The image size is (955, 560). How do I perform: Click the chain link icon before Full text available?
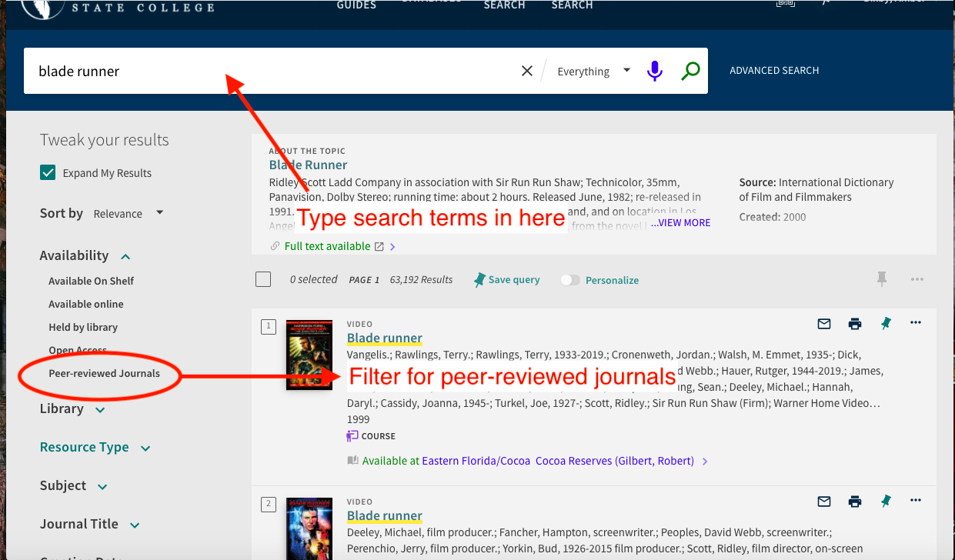pyautogui.click(x=275, y=246)
